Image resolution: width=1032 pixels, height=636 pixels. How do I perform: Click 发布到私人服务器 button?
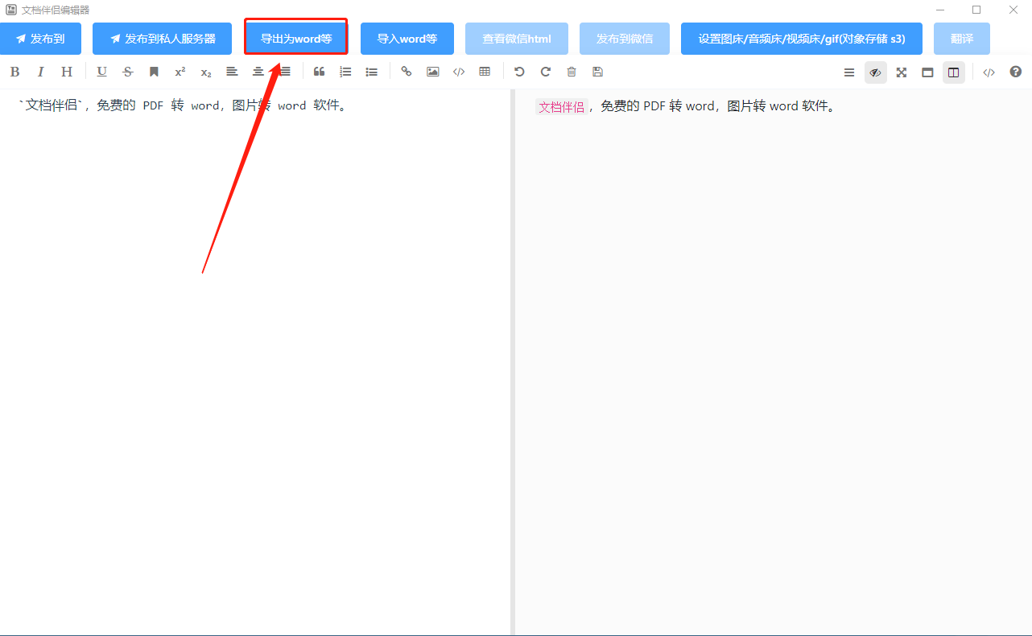162,39
